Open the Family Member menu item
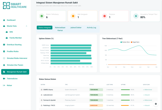This screenshot has height=110, width=162. coord(15,38)
